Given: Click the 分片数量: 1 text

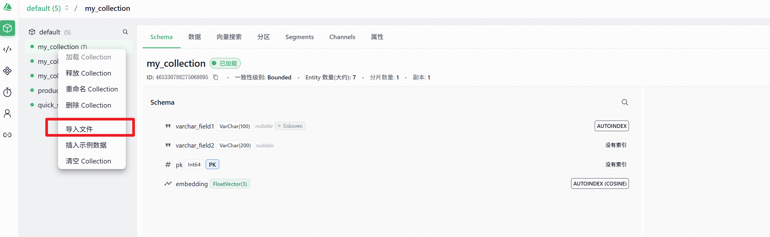Looking at the screenshot, I should [384, 77].
